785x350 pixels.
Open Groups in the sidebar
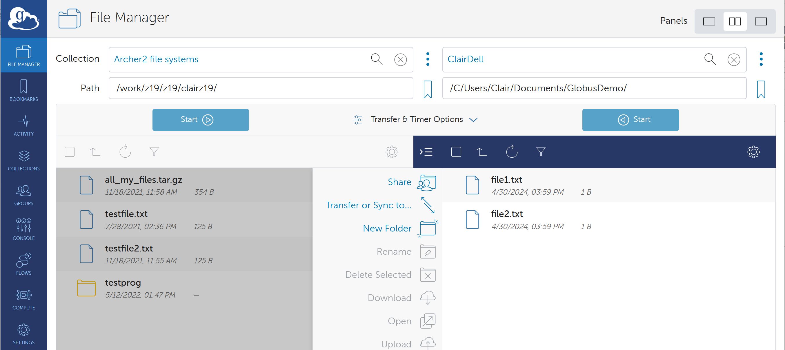[x=23, y=194]
